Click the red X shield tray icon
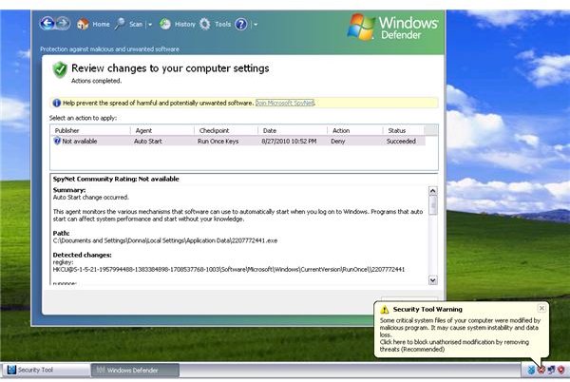 tap(541, 370)
